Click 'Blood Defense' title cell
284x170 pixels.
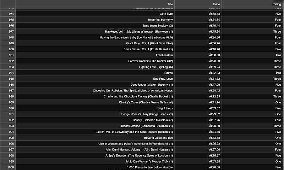(x=95, y=126)
